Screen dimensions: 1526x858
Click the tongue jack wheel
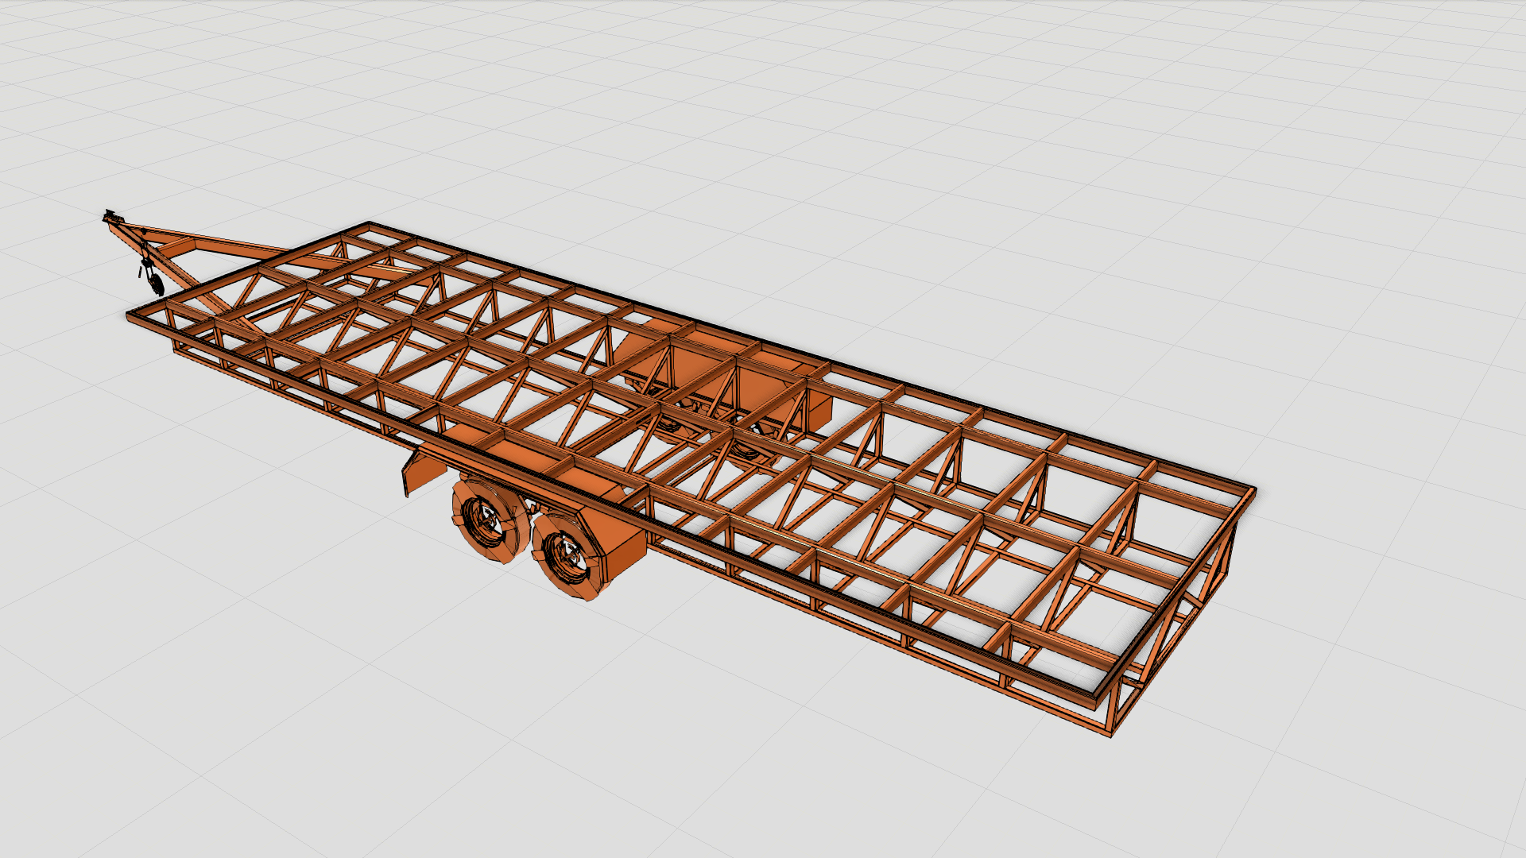[156, 284]
